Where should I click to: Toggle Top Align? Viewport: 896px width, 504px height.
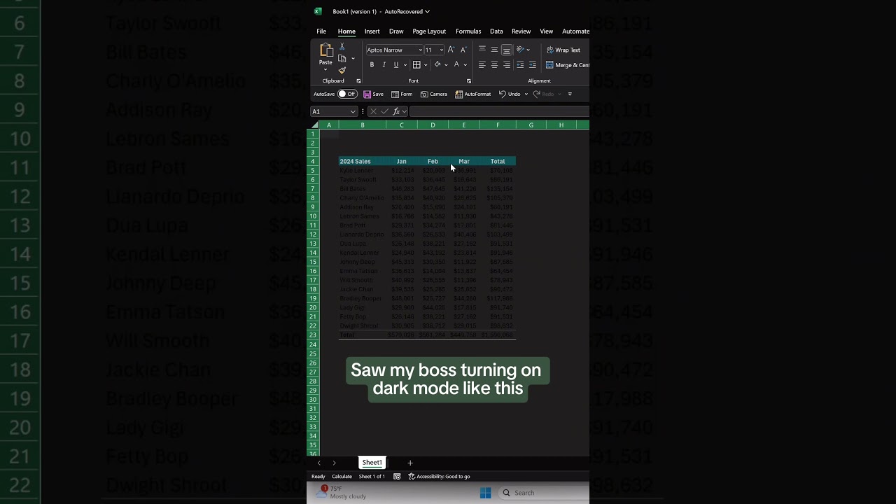(482, 50)
